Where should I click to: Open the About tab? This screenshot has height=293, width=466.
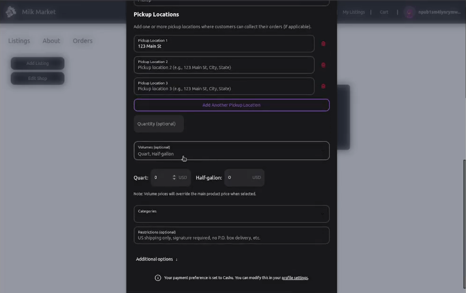point(51,41)
